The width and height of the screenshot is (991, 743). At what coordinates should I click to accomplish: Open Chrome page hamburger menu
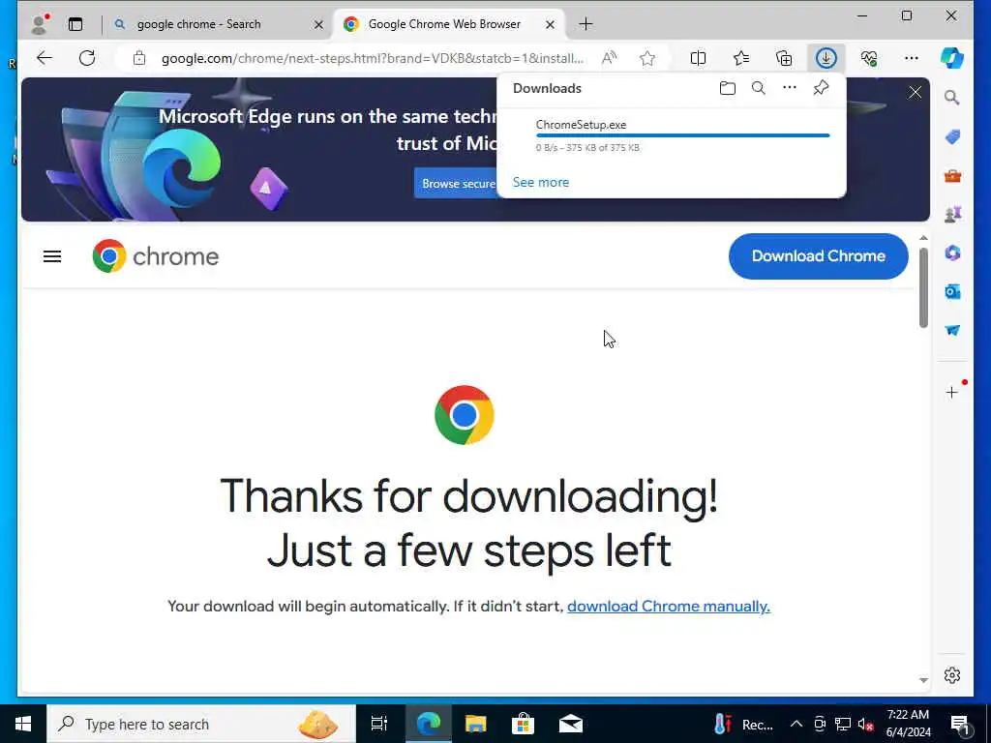coord(52,255)
